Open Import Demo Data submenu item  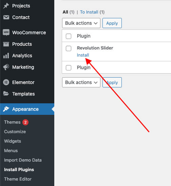23,160
